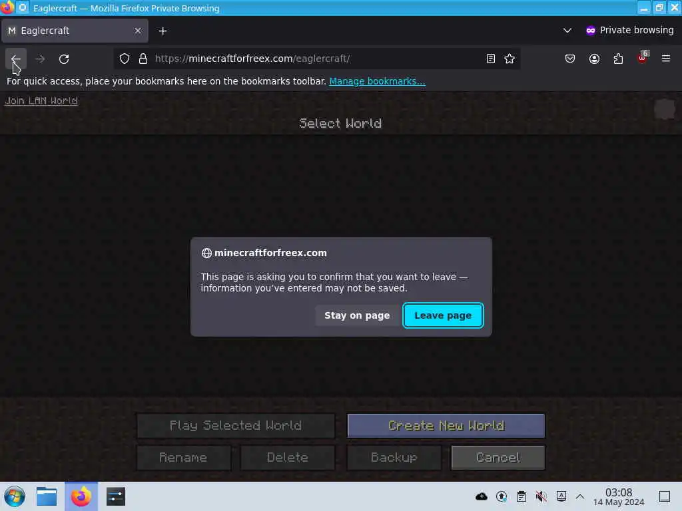682x511 pixels.
Task: Open Firefox account icon
Action: tap(594, 59)
